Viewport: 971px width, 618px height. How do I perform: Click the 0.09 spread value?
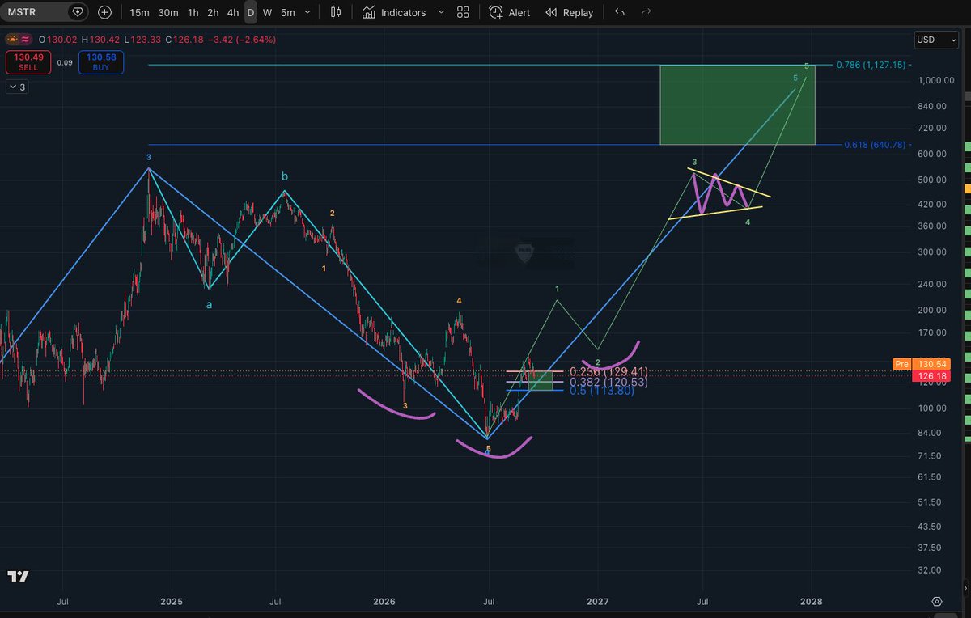(65, 61)
